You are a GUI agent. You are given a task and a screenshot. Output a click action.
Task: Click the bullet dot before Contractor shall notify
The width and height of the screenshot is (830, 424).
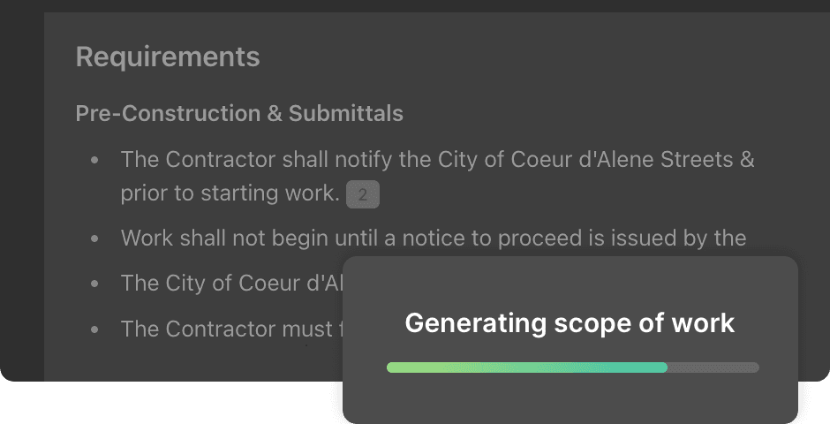click(x=94, y=161)
